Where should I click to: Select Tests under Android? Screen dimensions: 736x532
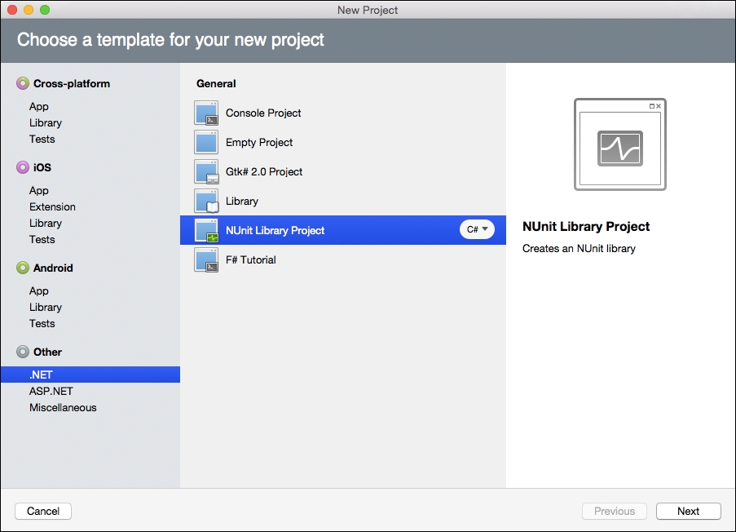(x=42, y=323)
